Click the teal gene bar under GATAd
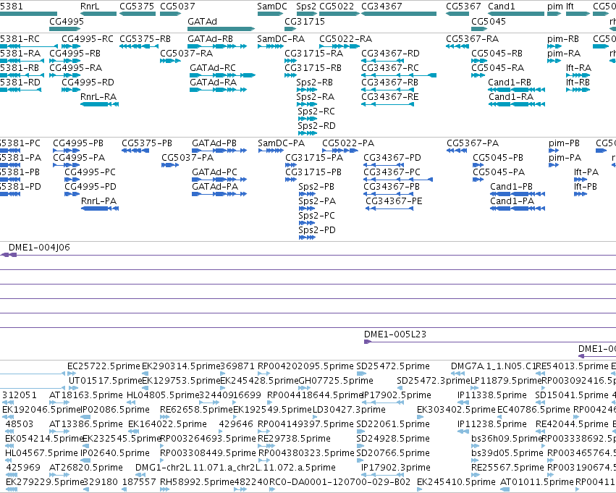This screenshot has width=616, height=493. [221, 29]
